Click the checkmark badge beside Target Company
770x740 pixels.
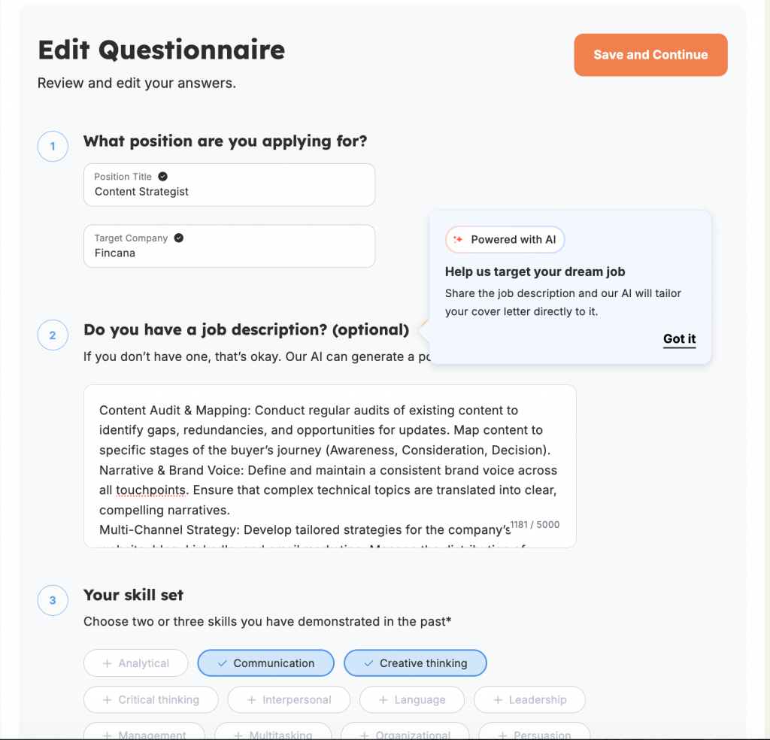point(177,238)
